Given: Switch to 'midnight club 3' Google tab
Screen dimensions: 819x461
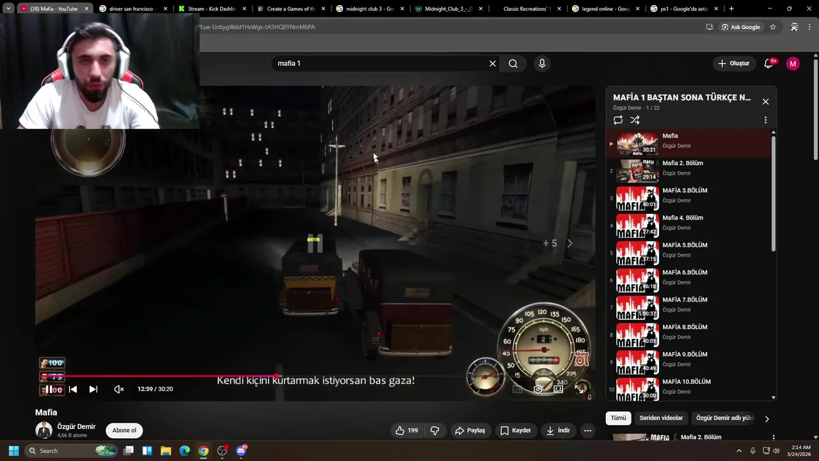Looking at the screenshot, I should tap(370, 9).
